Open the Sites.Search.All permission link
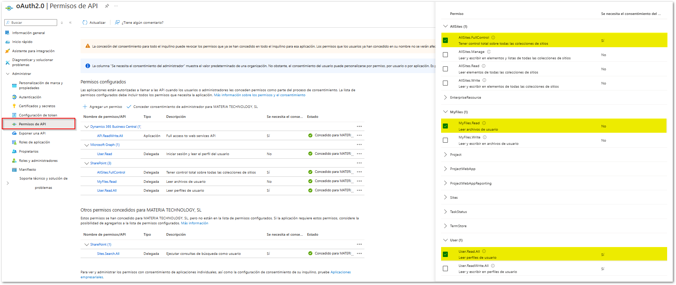 108,254
